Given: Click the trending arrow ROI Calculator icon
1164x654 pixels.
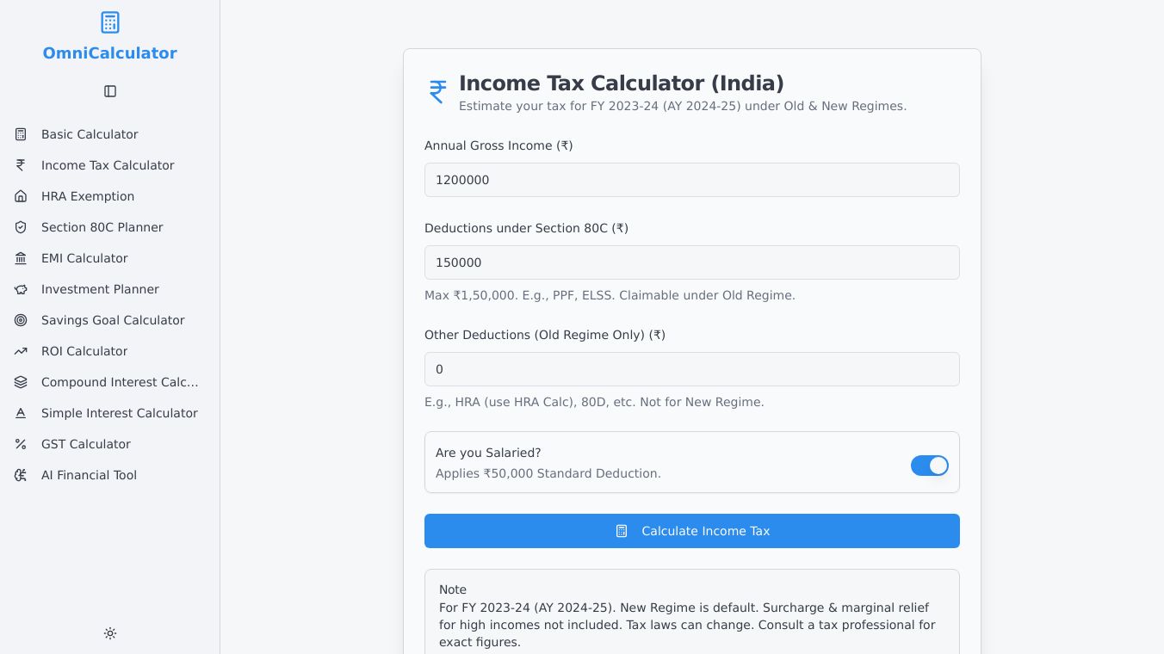Looking at the screenshot, I should pyautogui.click(x=21, y=351).
